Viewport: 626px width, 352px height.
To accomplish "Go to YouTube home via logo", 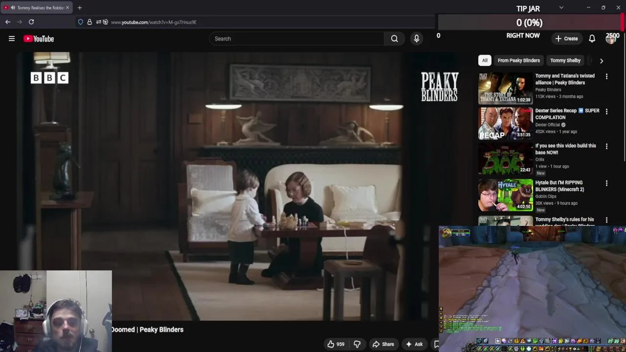I will pos(39,39).
